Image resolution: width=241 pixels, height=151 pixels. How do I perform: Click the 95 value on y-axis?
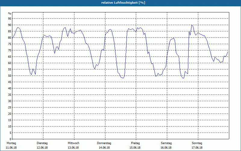10,19
